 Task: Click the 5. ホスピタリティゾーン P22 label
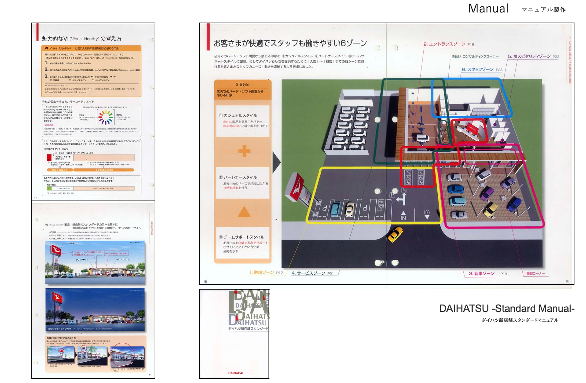(x=533, y=57)
